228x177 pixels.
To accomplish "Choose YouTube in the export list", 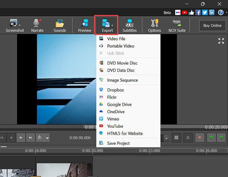I will pyautogui.click(x=115, y=126).
